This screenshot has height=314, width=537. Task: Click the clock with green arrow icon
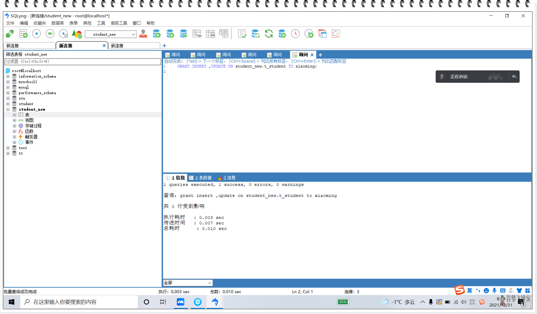(309, 34)
